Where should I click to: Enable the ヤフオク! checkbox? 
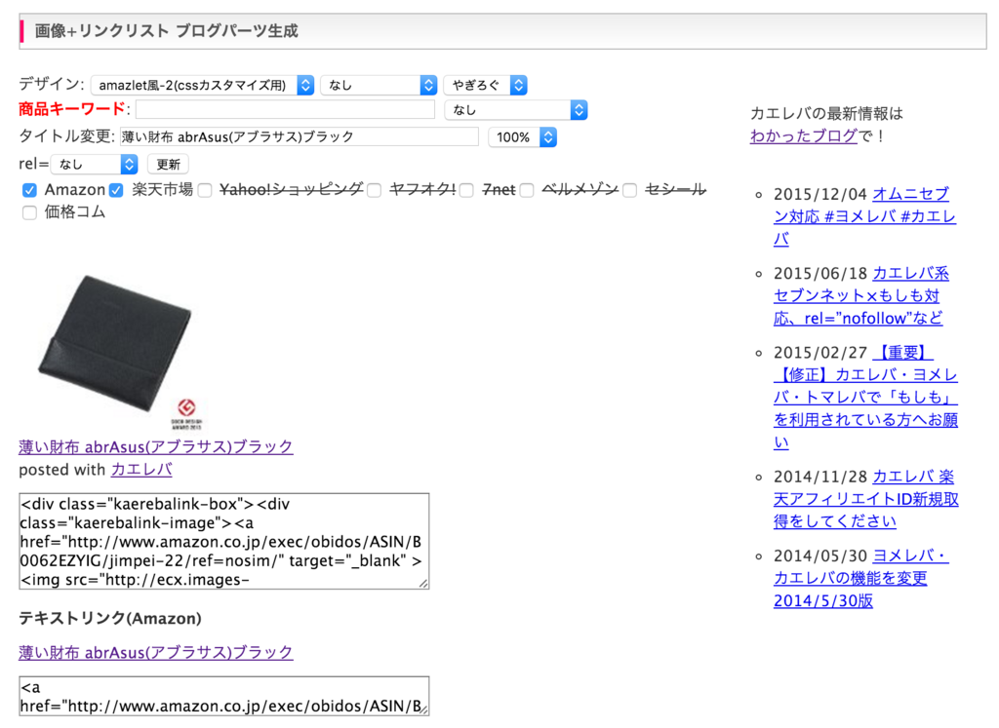[374, 190]
